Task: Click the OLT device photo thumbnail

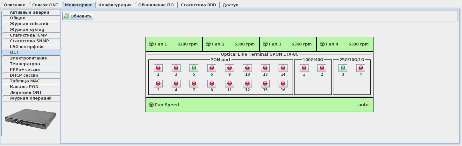Action: 31,119
